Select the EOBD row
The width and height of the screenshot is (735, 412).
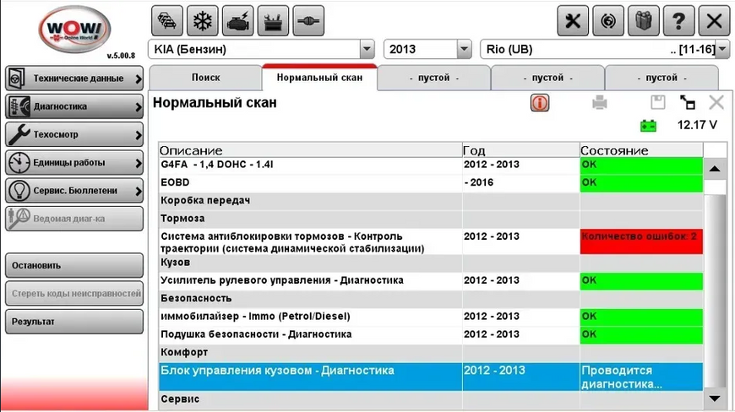431,182
